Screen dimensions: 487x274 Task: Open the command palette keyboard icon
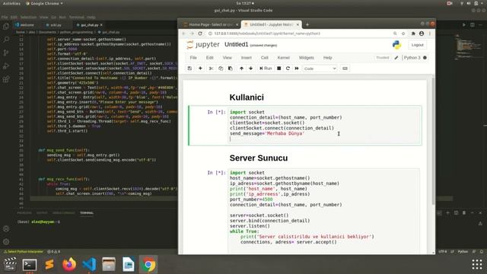click(345, 68)
